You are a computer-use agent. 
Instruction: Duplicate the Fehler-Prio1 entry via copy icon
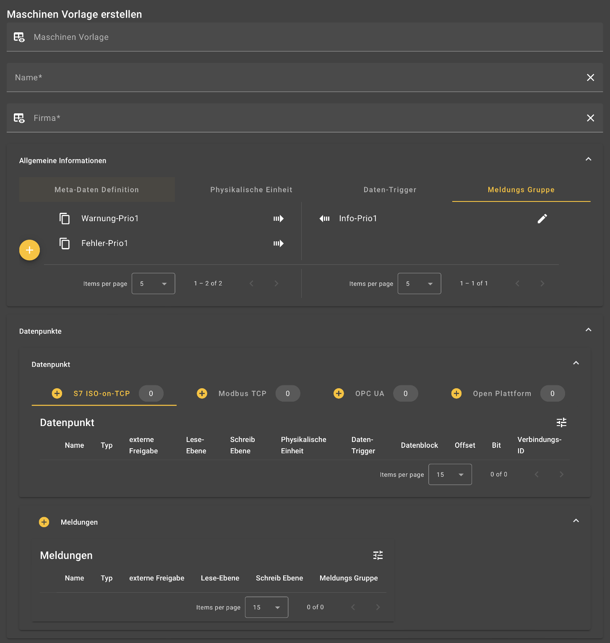point(65,243)
